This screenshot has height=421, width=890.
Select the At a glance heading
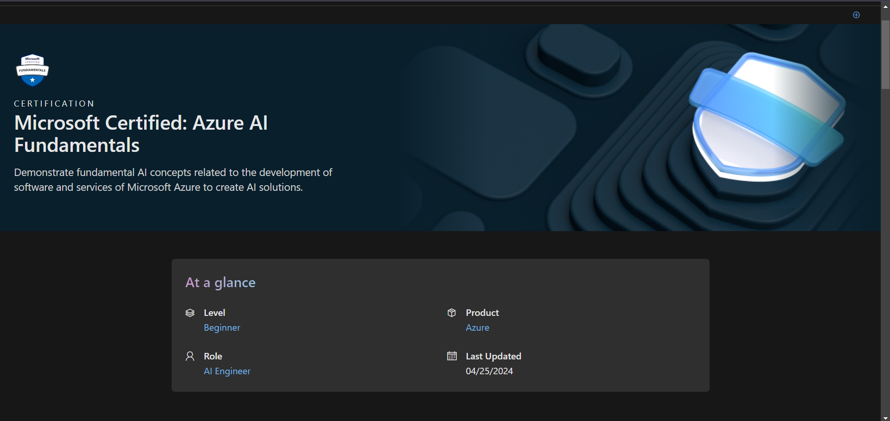click(220, 283)
